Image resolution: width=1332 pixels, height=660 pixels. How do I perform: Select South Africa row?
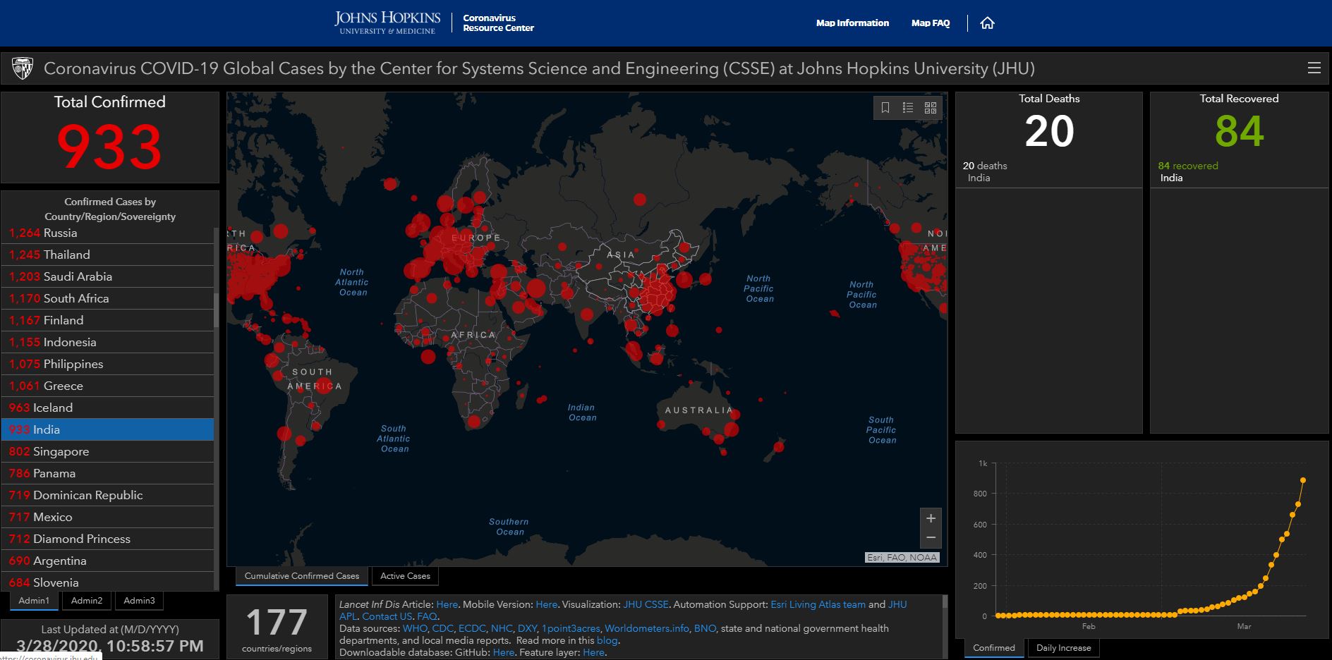click(107, 298)
